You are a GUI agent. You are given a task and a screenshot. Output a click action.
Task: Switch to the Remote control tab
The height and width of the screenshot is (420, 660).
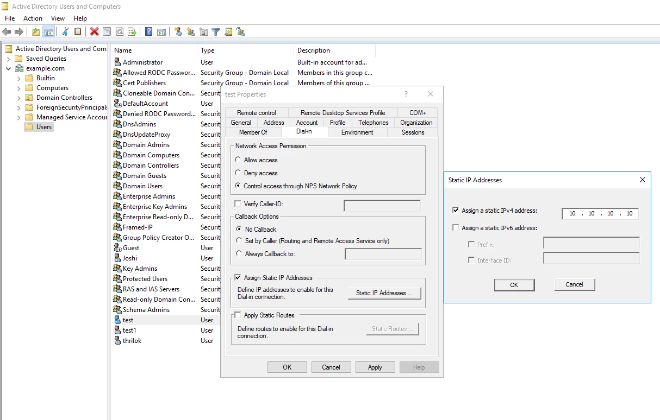(x=257, y=113)
